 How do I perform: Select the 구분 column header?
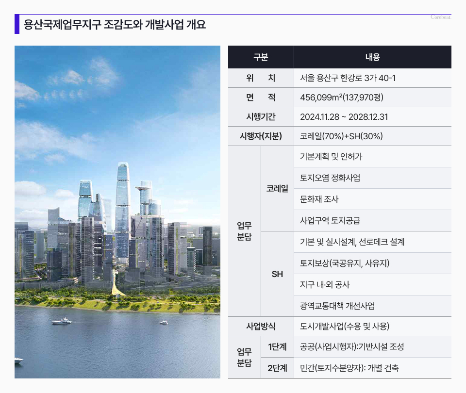pos(261,57)
